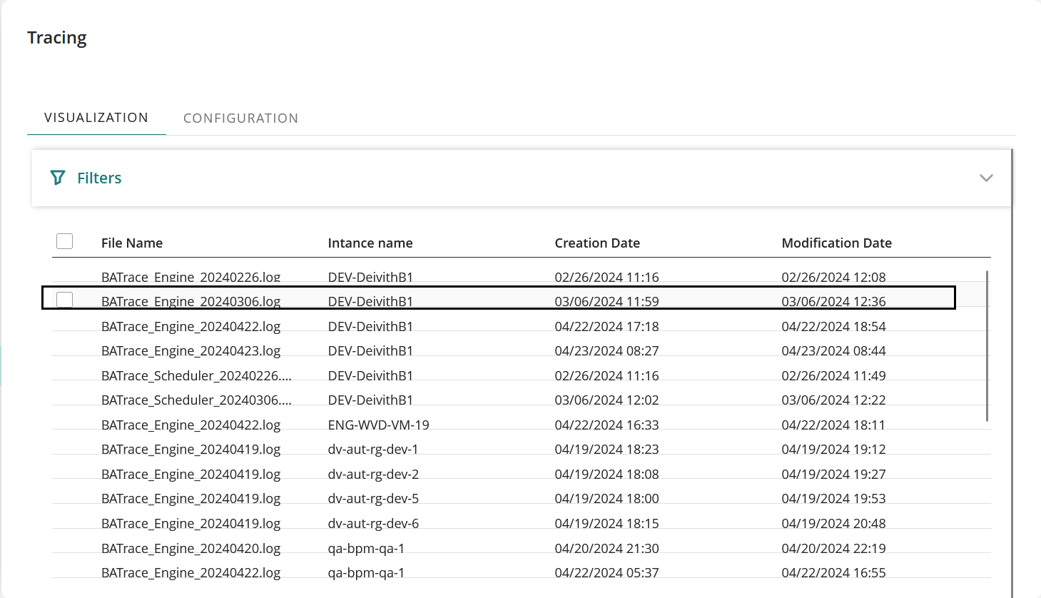Click modification date 02/26/2024 11:49
The width and height of the screenshot is (1041, 598).
tap(833, 375)
